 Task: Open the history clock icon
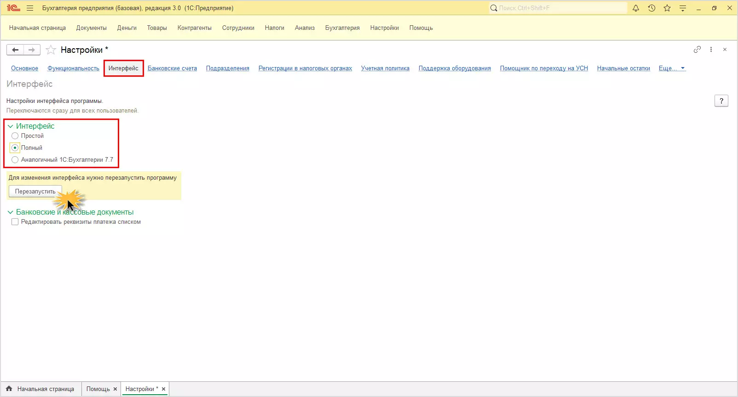click(x=652, y=8)
